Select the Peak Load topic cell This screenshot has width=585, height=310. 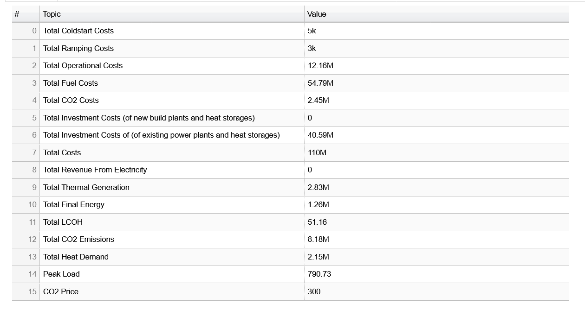pyautogui.click(x=172, y=274)
